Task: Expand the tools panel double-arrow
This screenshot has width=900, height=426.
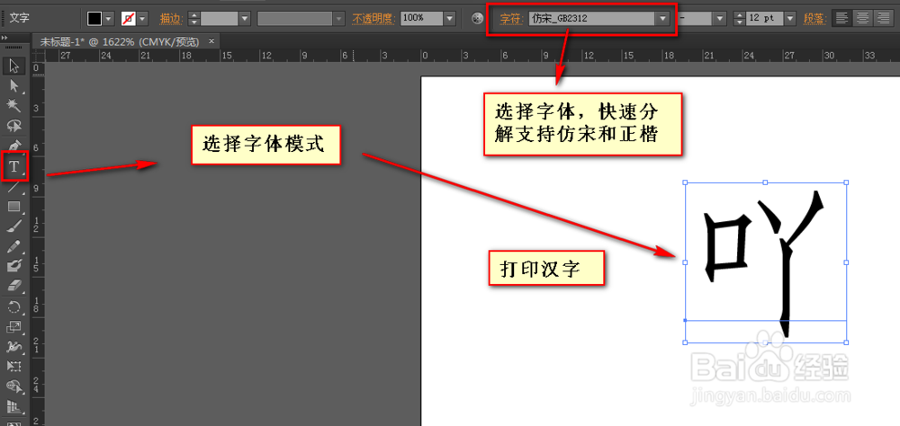Action: pyautogui.click(x=5, y=37)
